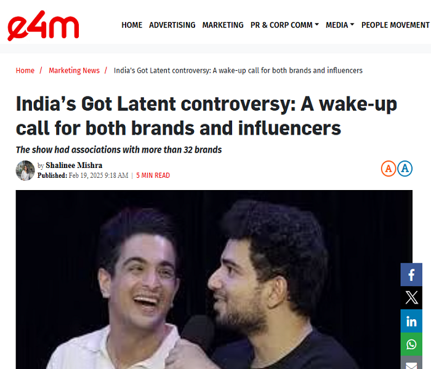Click the e4m logo
Image resolution: width=431 pixels, height=369 pixels.
coord(43,26)
